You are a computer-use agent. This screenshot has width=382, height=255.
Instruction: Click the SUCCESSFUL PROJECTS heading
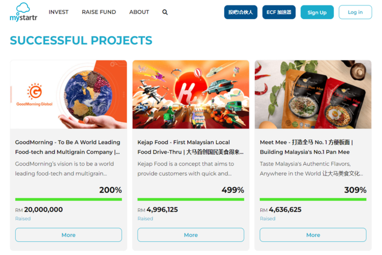click(81, 40)
